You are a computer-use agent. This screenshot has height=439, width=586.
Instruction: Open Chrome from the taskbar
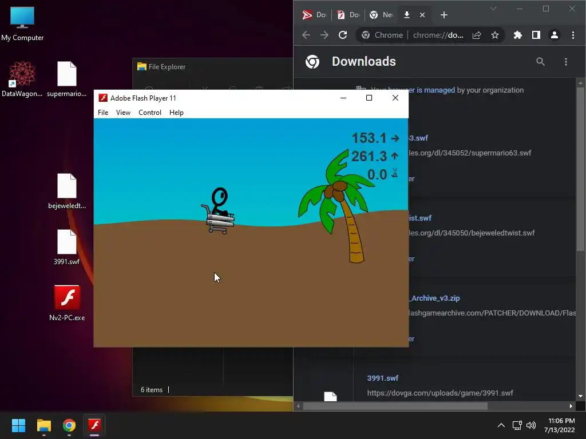pos(69,425)
